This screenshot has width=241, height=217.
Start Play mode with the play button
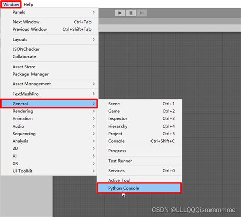[120, 13]
